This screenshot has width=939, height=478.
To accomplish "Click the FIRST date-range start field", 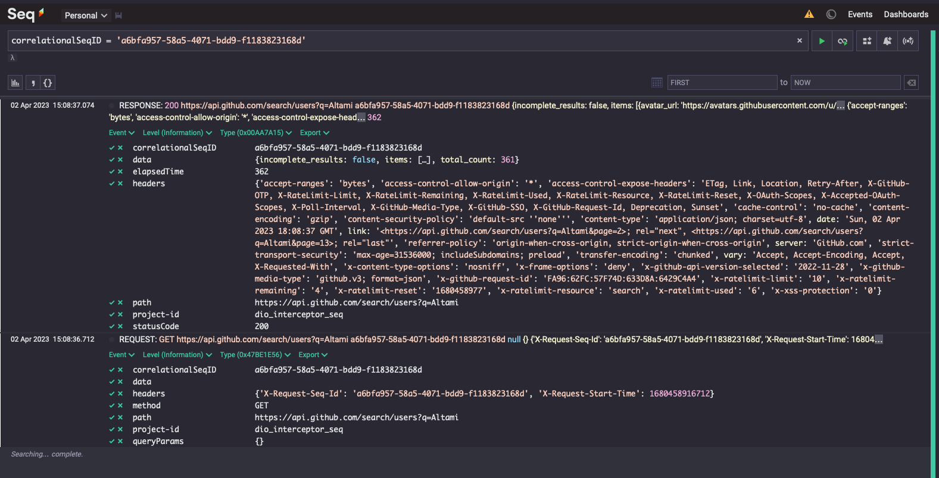I will click(722, 83).
